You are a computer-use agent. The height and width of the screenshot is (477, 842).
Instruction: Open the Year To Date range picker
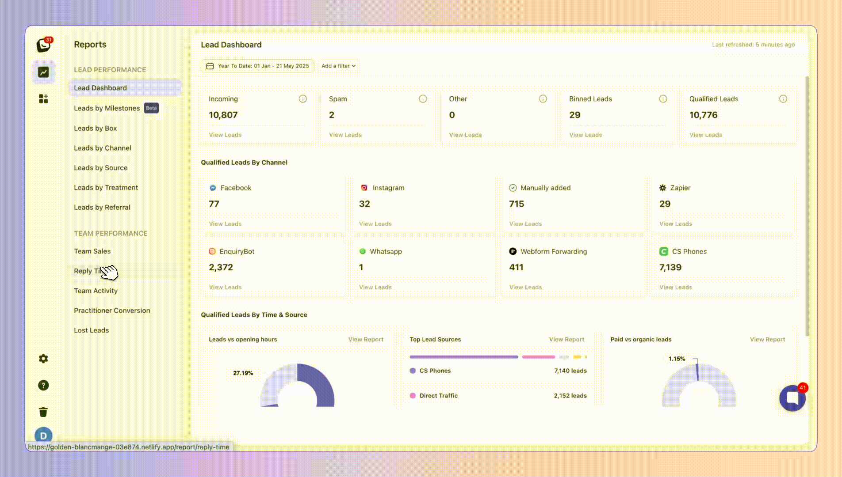[258, 66]
